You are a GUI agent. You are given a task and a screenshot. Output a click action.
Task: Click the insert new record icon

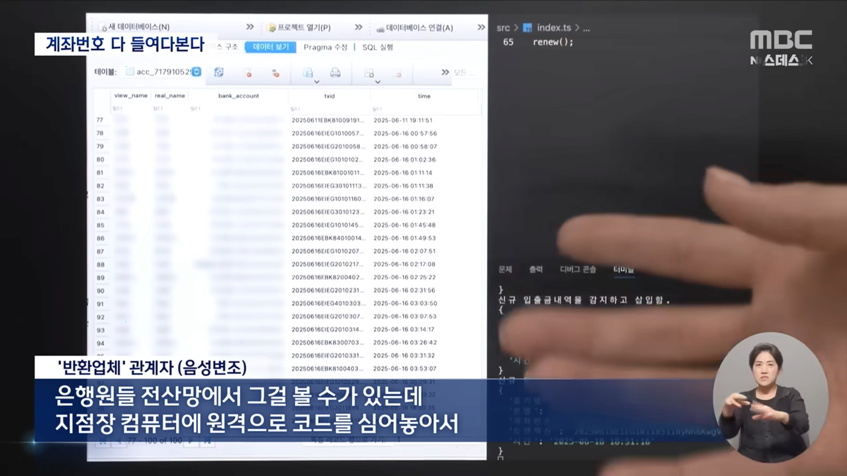(369, 73)
